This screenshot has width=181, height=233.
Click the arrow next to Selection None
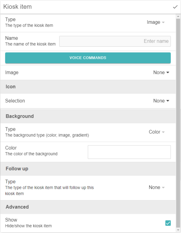(168, 101)
